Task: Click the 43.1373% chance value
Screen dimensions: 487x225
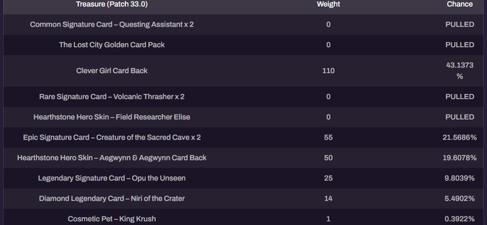Action: pyautogui.click(x=460, y=71)
